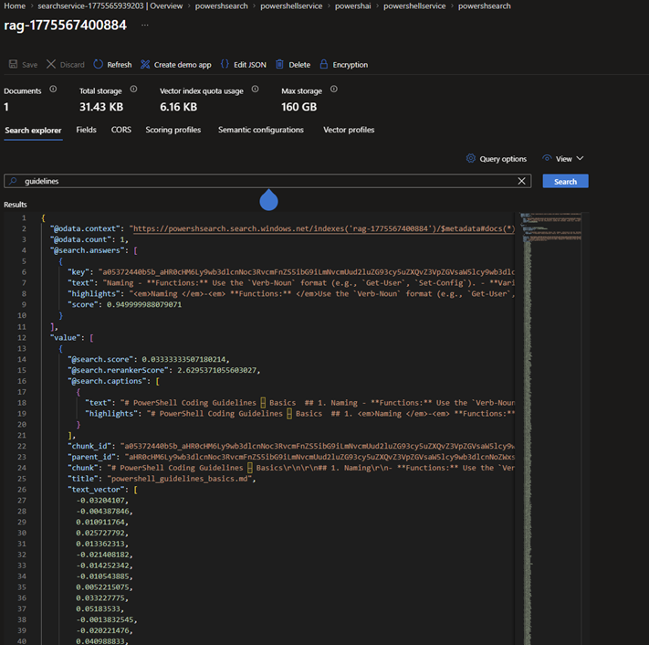The width and height of the screenshot is (649, 645).
Task: Click the info icon beside Total storage
Action: tap(134, 90)
